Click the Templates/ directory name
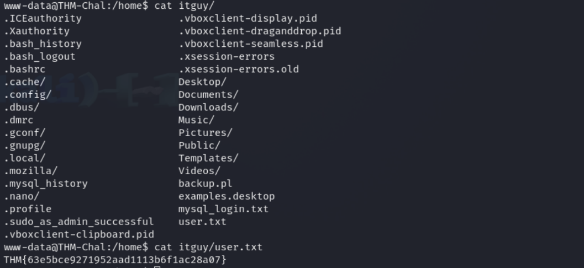 point(208,158)
